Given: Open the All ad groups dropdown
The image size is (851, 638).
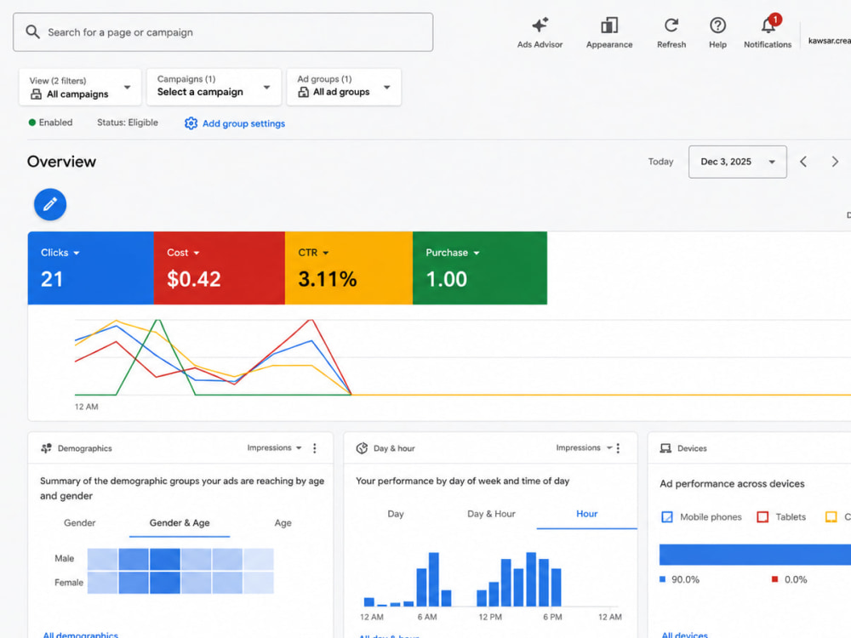Looking at the screenshot, I should tap(344, 87).
